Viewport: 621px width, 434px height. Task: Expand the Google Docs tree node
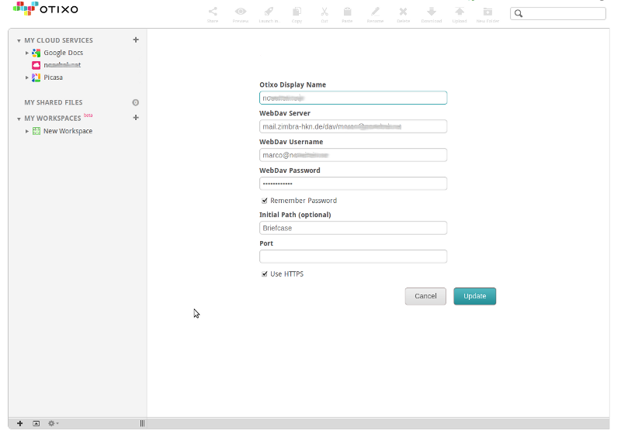27,53
